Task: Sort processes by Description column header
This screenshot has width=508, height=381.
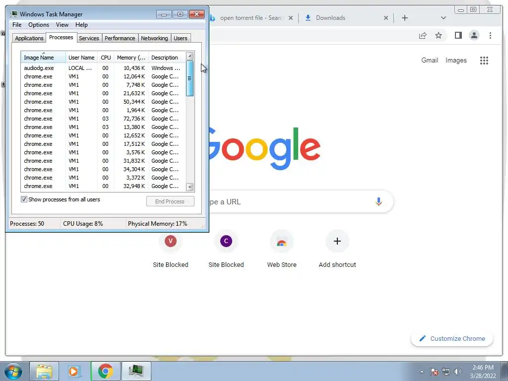Action: (167, 58)
